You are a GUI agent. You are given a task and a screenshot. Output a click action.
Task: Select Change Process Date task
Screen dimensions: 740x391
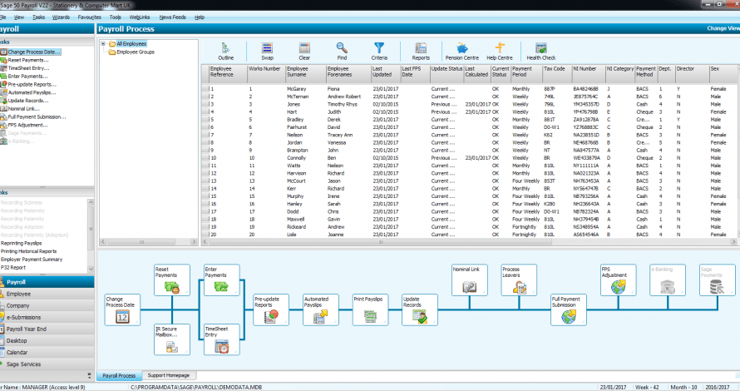(x=33, y=52)
